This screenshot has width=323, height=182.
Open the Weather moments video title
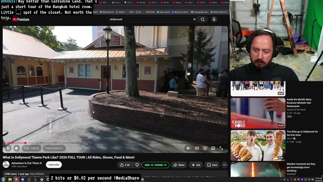click(x=301, y=167)
